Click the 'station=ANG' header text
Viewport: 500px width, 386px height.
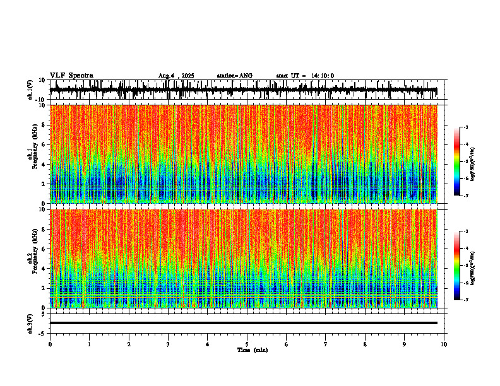pyautogui.click(x=235, y=76)
